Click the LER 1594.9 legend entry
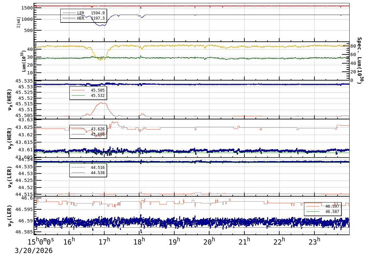Viewport: 376px width, 255px height. point(83,13)
